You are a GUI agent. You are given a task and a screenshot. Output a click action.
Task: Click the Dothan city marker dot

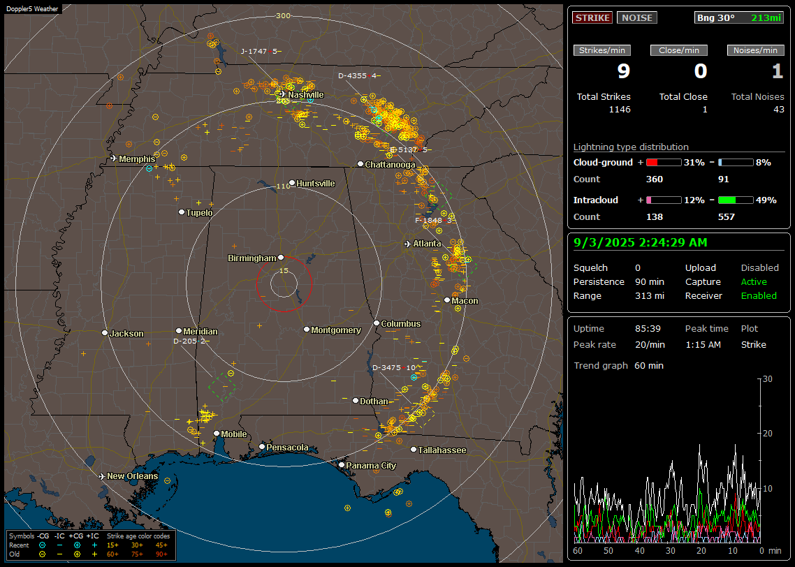point(356,400)
